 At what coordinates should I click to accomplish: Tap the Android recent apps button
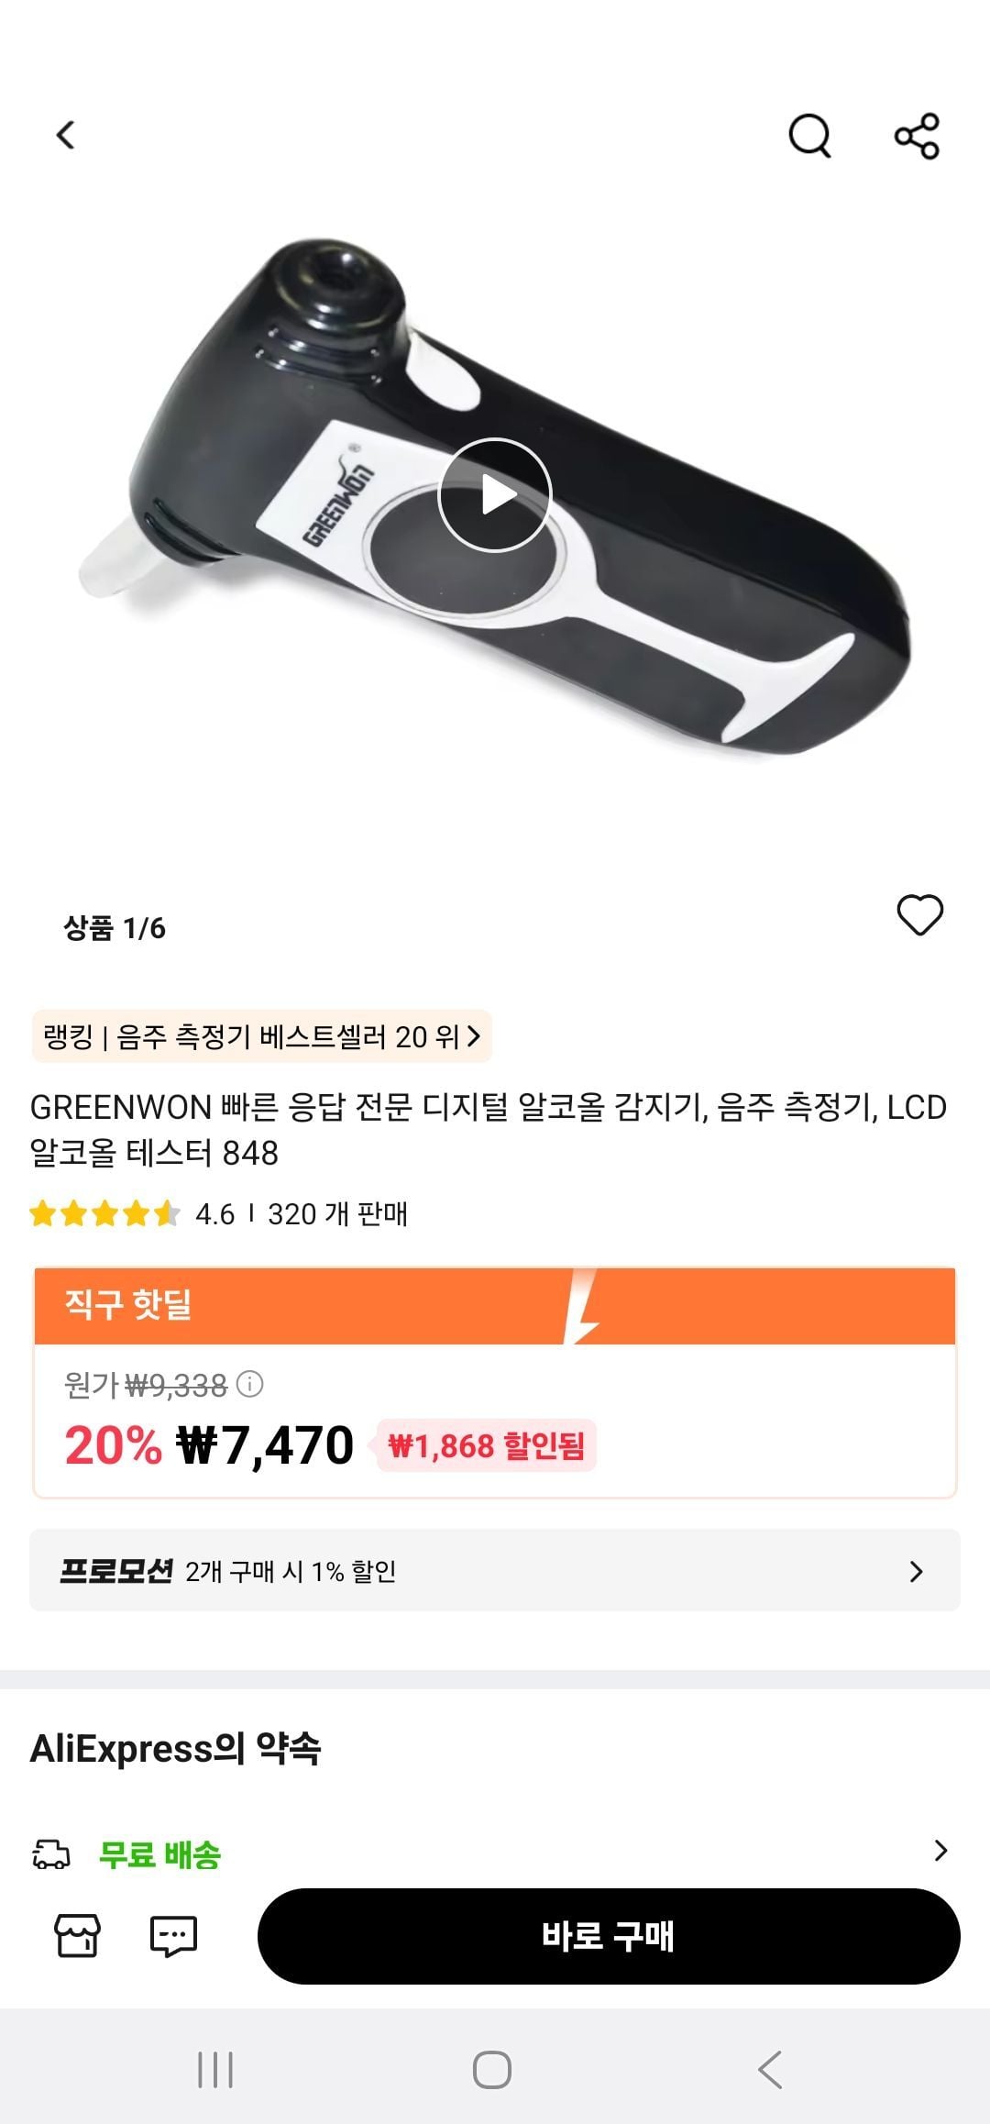216,2070
